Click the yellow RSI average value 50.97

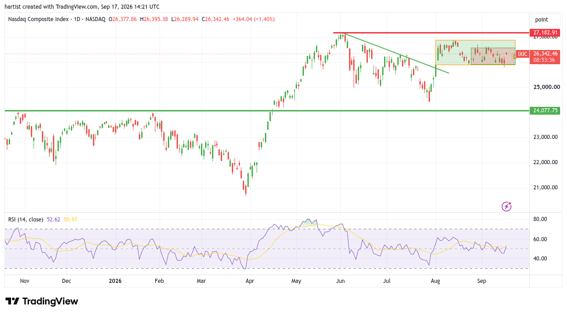click(x=70, y=220)
